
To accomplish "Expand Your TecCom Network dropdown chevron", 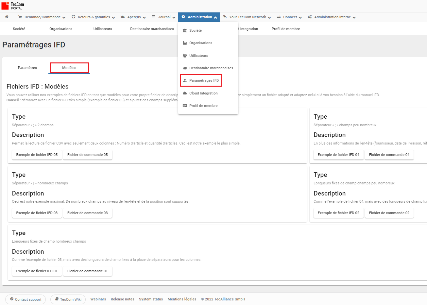I will tap(269, 17).
